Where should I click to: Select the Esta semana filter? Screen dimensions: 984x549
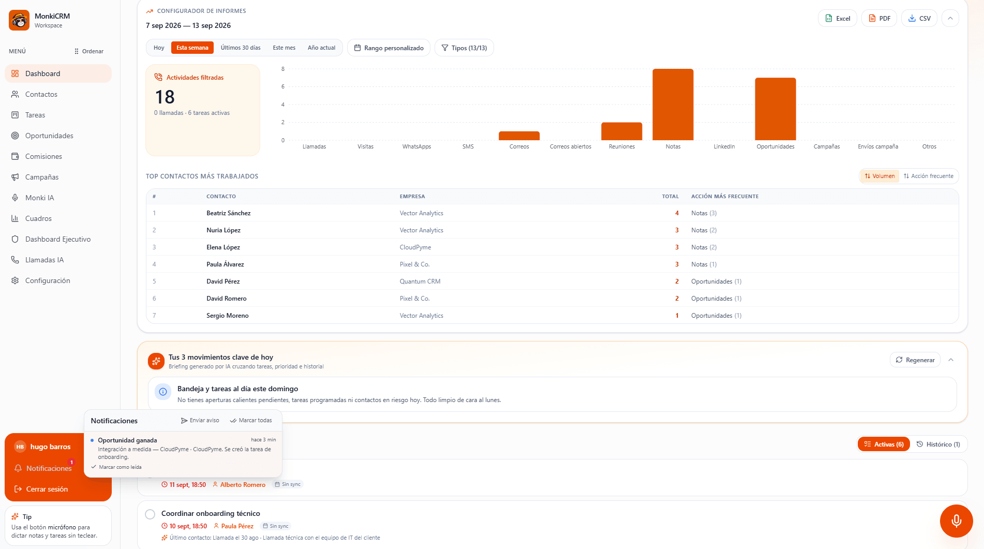(192, 48)
